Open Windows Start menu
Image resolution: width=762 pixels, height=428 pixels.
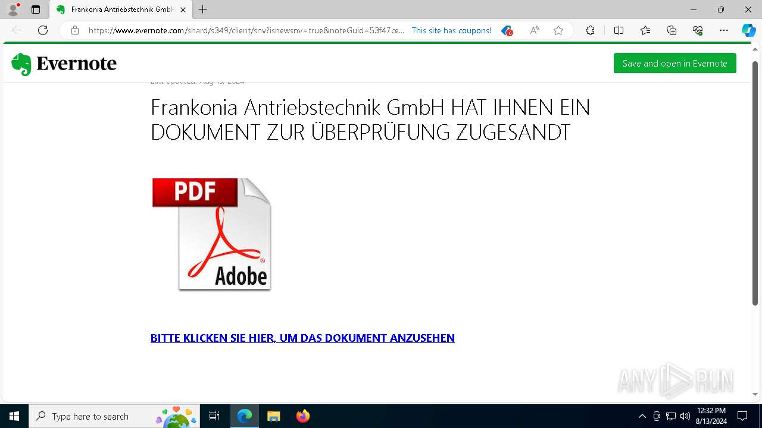[14, 416]
